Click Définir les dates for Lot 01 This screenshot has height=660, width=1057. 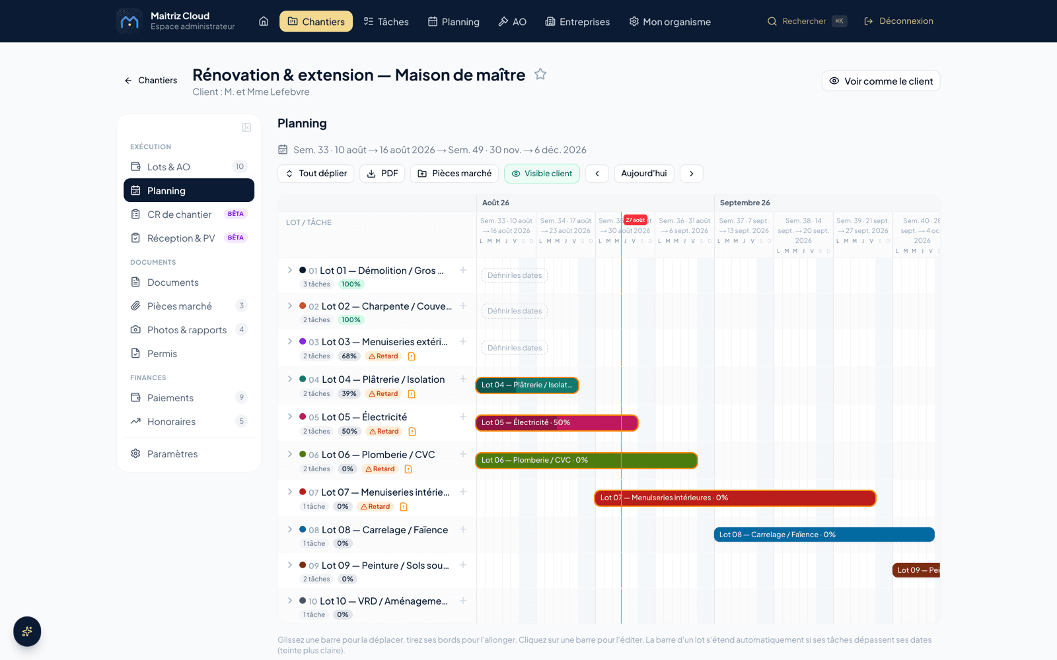pyautogui.click(x=515, y=275)
